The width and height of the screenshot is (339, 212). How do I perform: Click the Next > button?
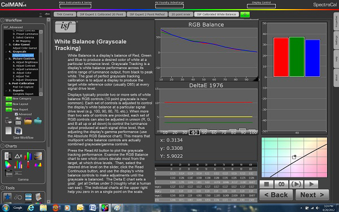pos(312,195)
